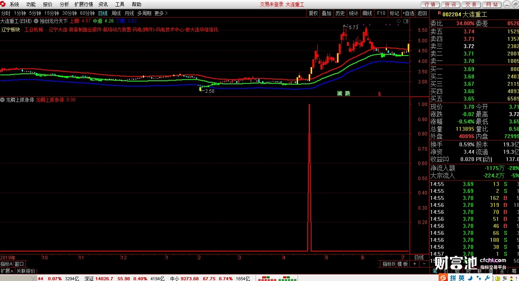This screenshot has width=519, height=281.
Task: Open the 报价 menu
Action: point(48,4)
